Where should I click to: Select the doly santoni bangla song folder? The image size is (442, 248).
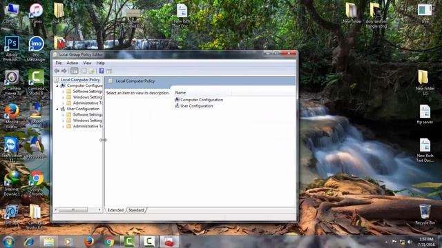pyautogui.click(x=376, y=15)
